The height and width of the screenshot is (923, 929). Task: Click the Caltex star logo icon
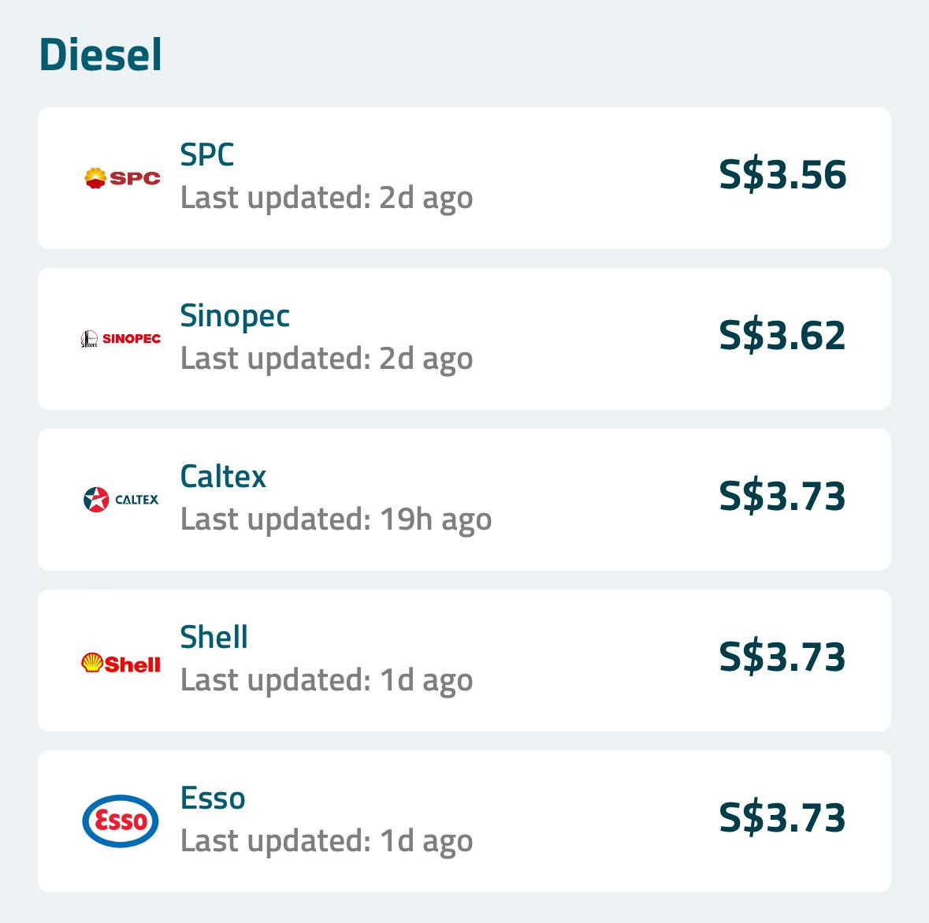(97, 499)
